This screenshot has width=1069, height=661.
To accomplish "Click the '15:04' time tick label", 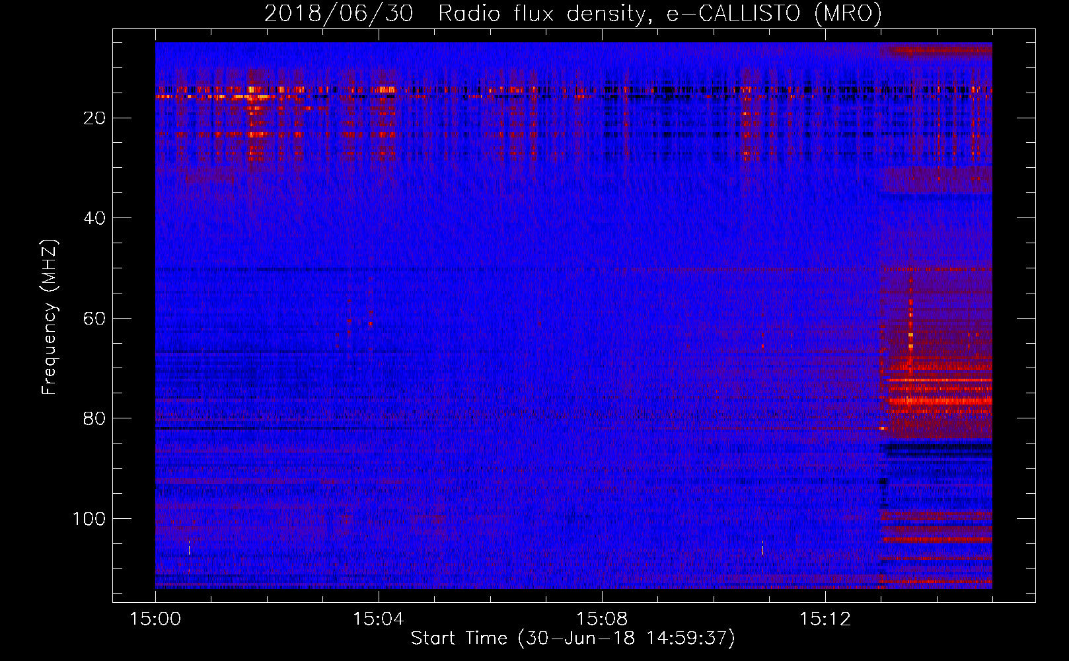I will click(x=379, y=619).
